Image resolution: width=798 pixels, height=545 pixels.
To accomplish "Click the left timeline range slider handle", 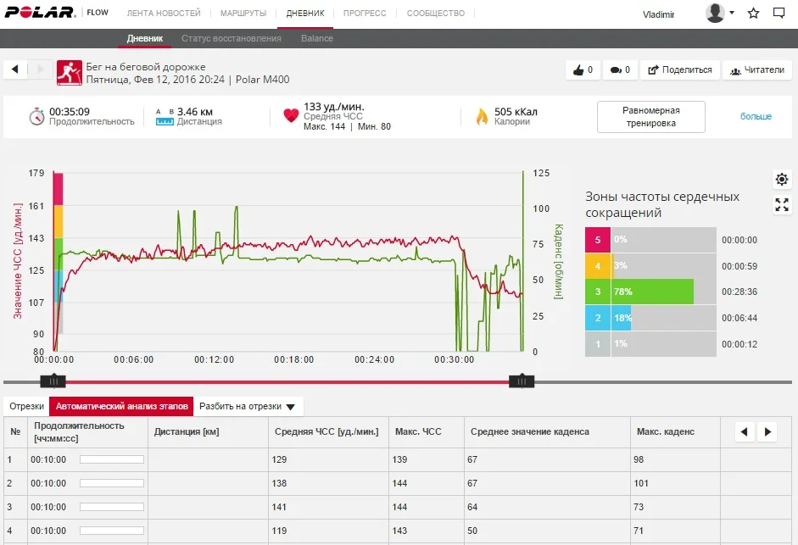I will coord(53,381).
